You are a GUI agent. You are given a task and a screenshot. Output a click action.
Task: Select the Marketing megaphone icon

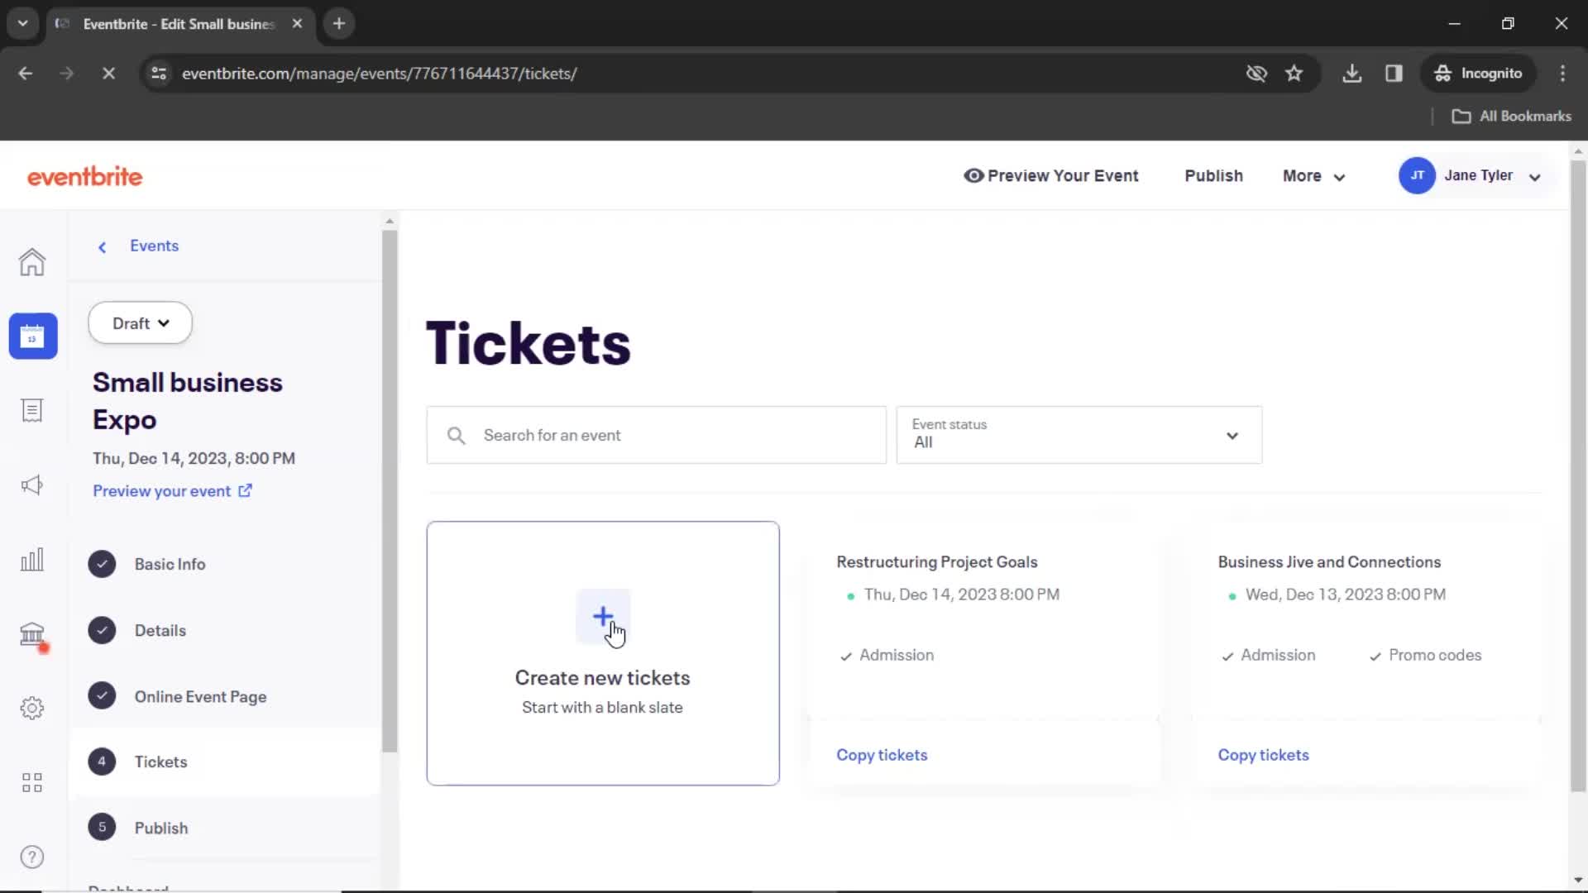(31, 485)
